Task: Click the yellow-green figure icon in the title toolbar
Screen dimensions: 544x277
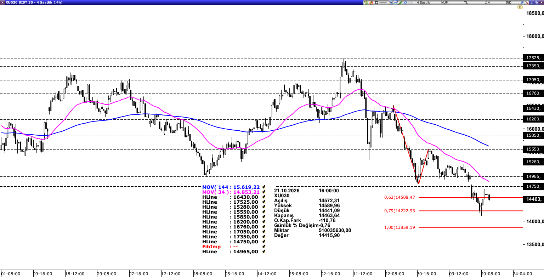Action: point(366,2)
